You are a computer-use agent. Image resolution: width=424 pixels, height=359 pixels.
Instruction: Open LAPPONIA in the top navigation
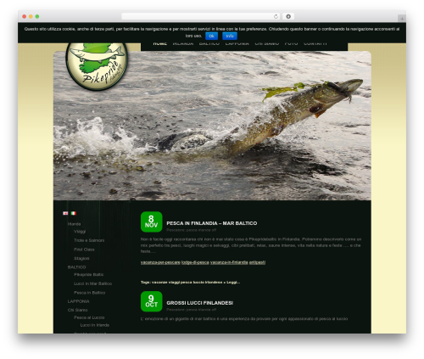237,43
